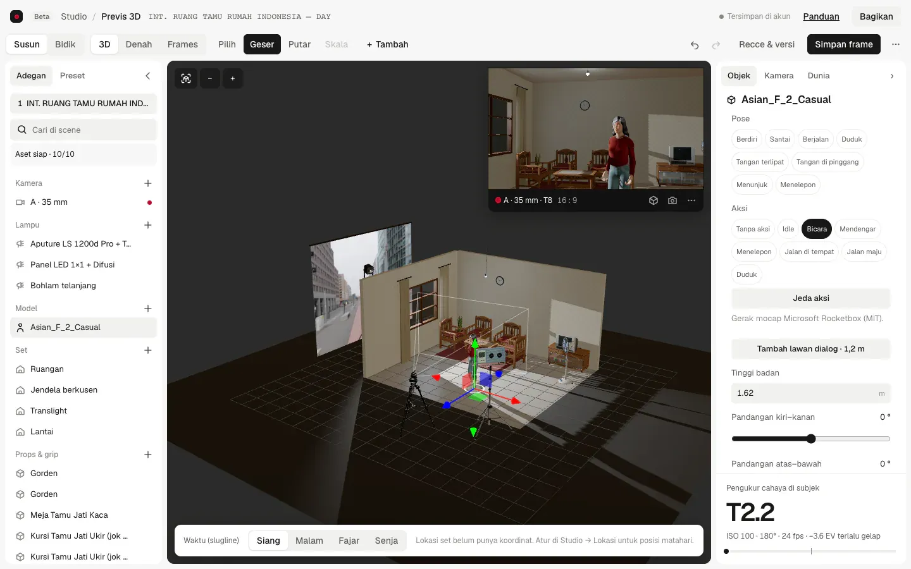Click the camera snapshot icon in preview
The width and height of the screenshot is (911, 569).
[672, 200]
